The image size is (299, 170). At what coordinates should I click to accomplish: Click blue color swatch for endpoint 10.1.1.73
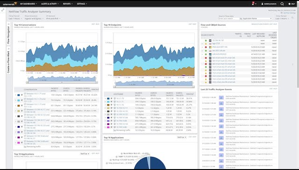click(x=108, y=99)
